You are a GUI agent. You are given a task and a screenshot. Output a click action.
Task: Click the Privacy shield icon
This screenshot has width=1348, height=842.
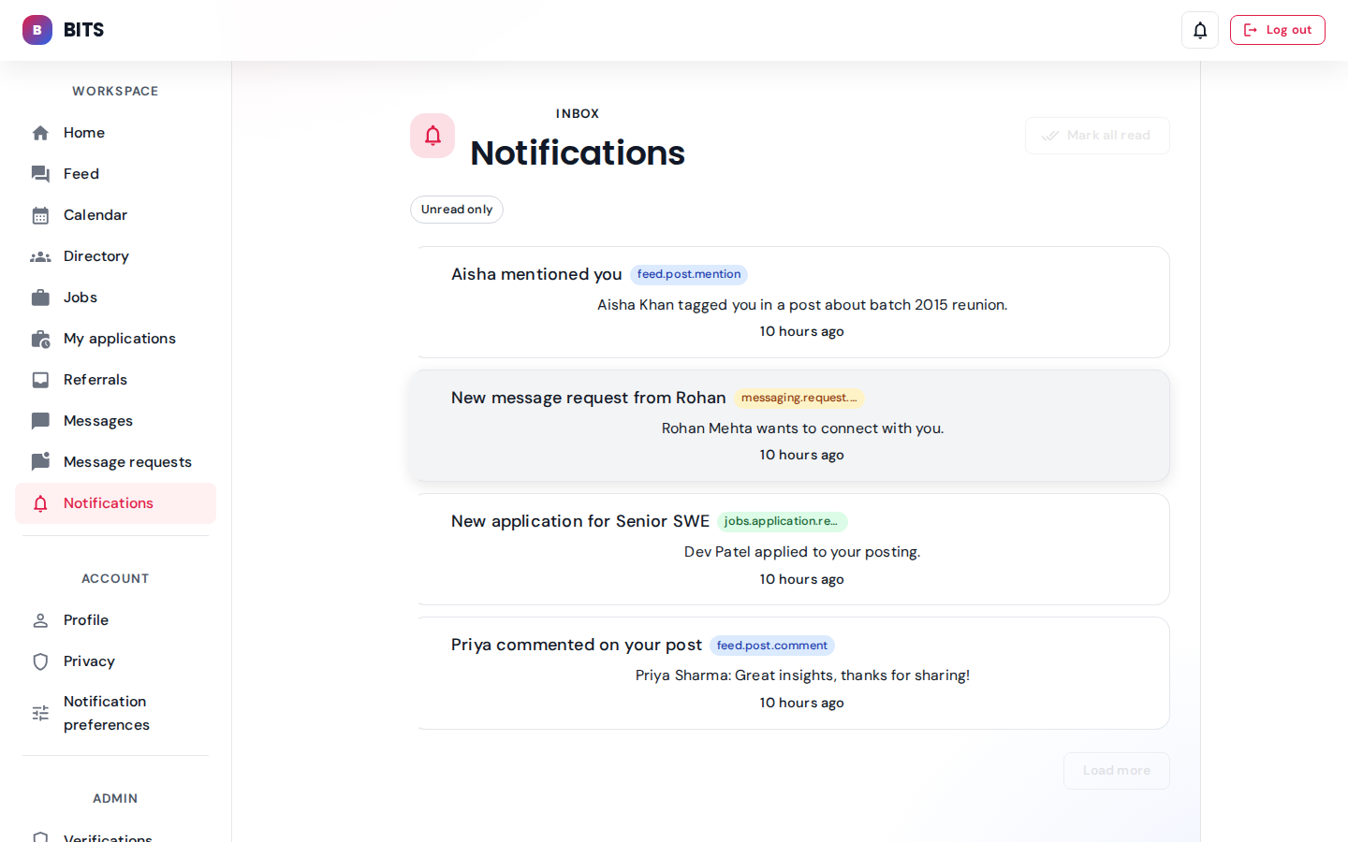[x=40, y=661]
